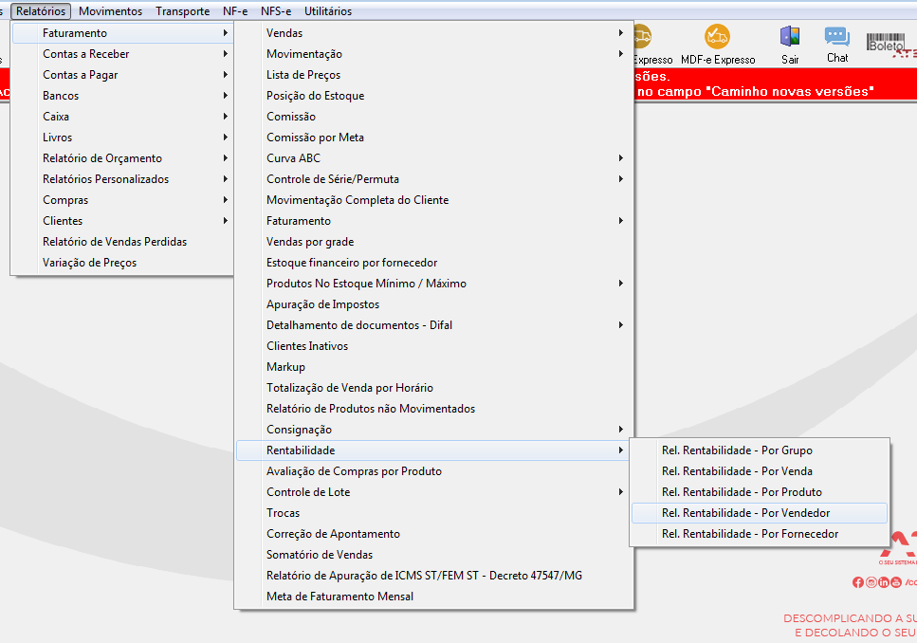Select Relatório de Apuração de ICMS ST/FEM ST

pos(433,576)
